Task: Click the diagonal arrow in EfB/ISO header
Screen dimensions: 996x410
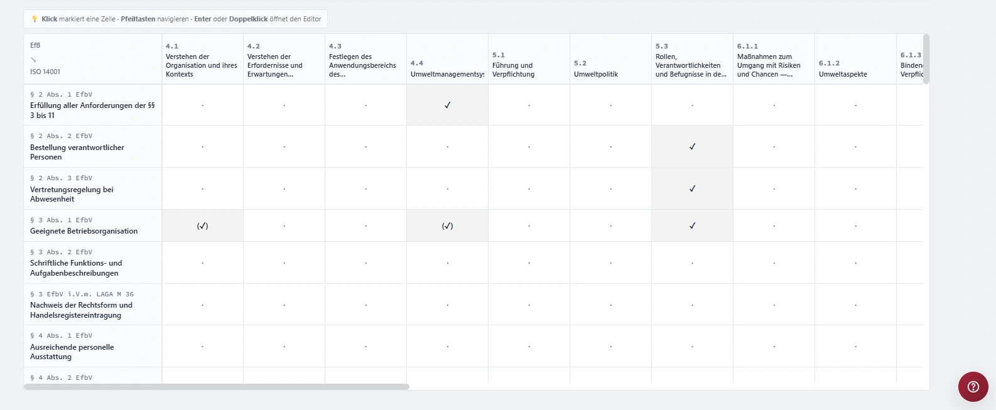Action: point(33,59)
